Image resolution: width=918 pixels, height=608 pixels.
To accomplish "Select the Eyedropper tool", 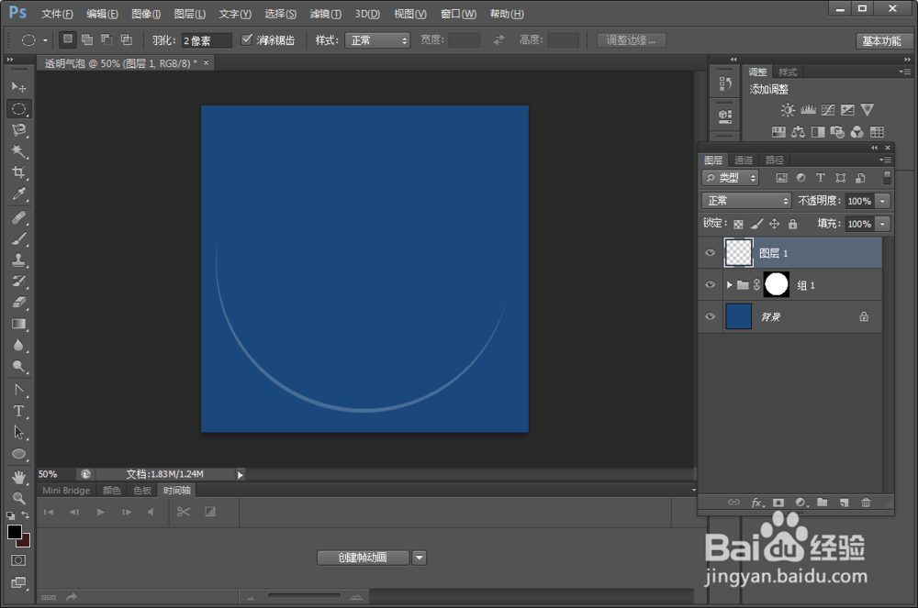I will pos(18,194).
